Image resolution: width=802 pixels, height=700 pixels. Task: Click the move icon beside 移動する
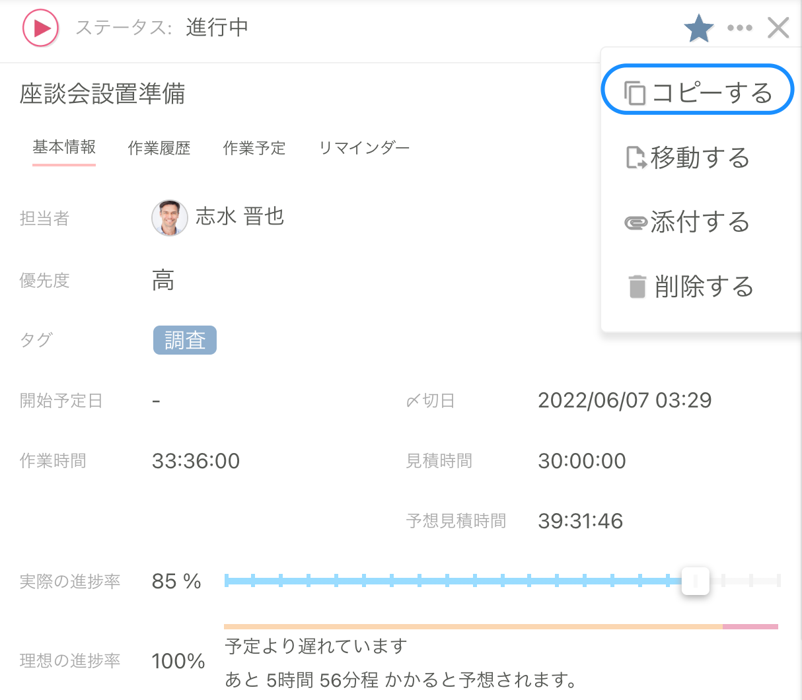tap(636, 158)
